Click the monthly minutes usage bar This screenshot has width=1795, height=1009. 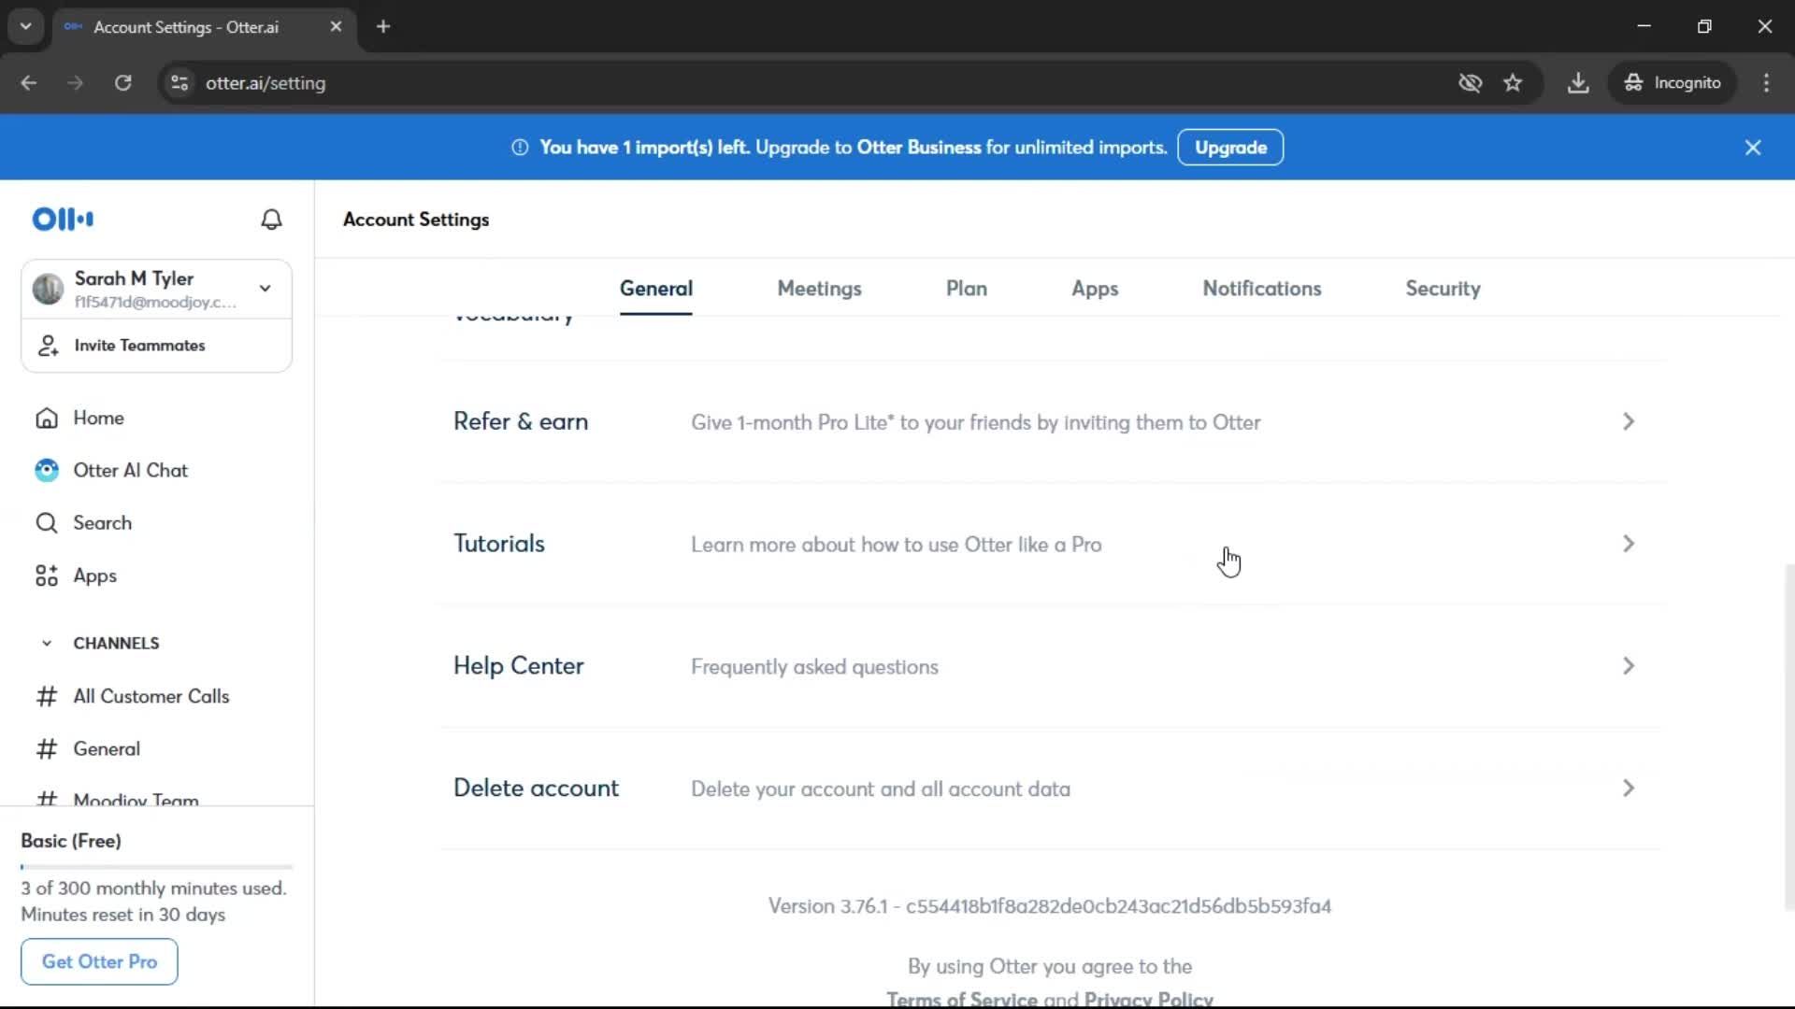tap(157, 867)
